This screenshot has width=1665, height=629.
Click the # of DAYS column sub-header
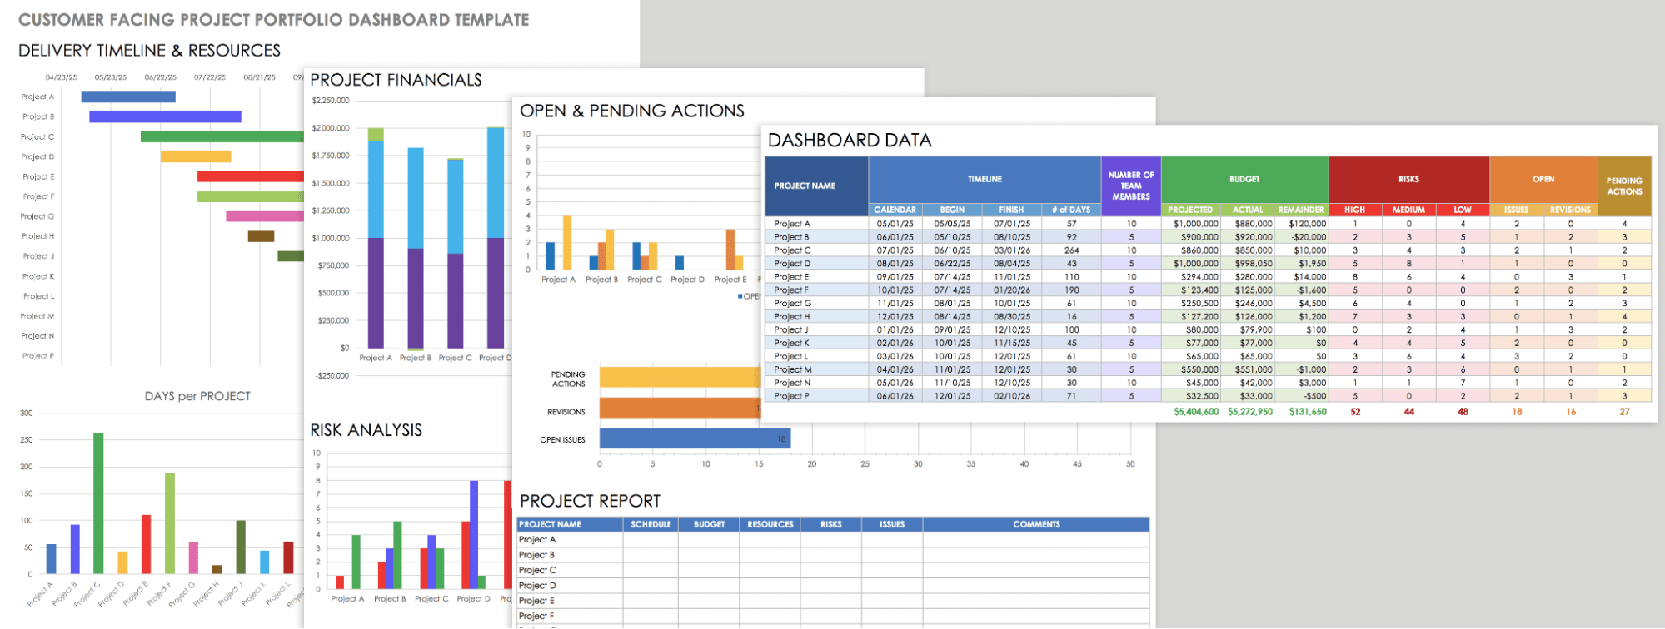click(1071, 210)
